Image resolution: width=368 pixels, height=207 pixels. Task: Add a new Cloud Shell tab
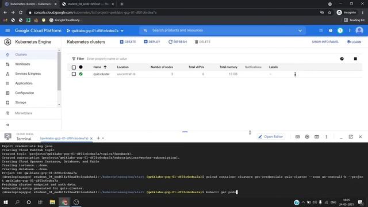98,138
